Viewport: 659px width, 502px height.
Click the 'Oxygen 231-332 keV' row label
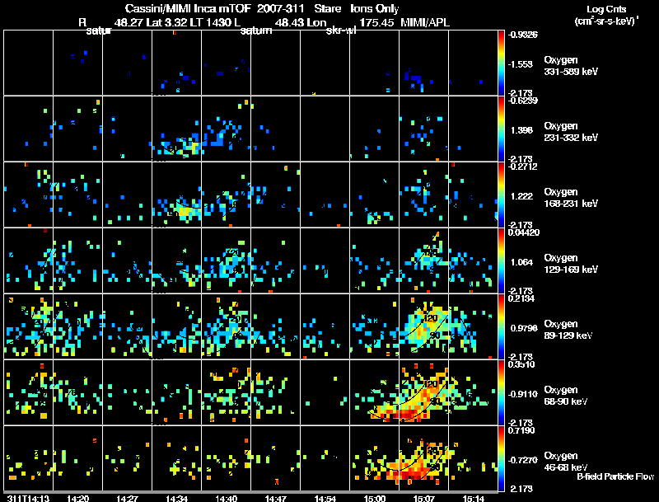pos(571,132)
